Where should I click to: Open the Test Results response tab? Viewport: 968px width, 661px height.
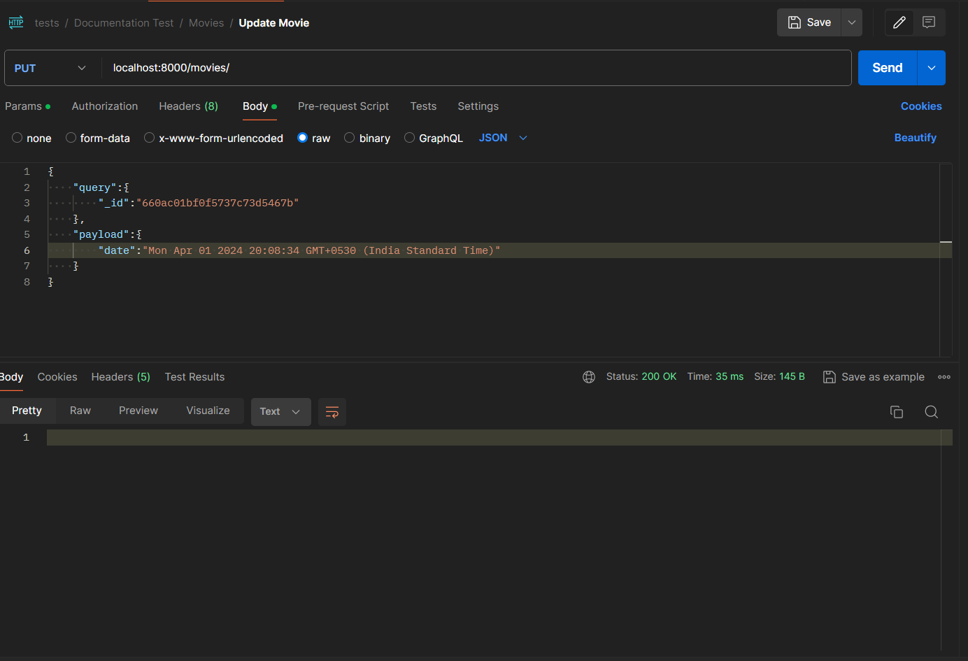[194, 377]
